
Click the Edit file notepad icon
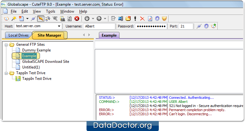coord(113,19)
